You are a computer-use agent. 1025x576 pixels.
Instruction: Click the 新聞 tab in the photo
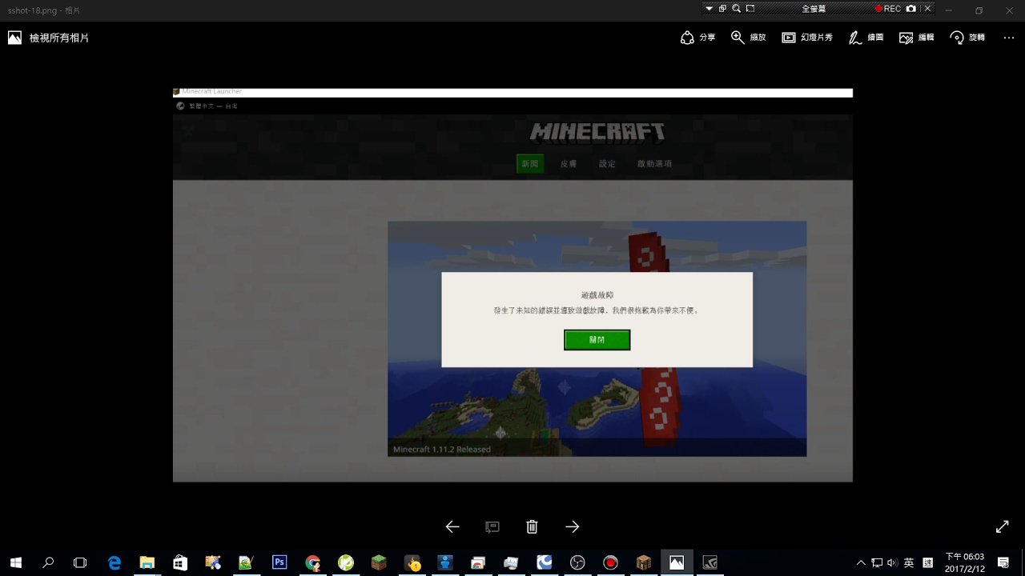[x=530, y=163]
